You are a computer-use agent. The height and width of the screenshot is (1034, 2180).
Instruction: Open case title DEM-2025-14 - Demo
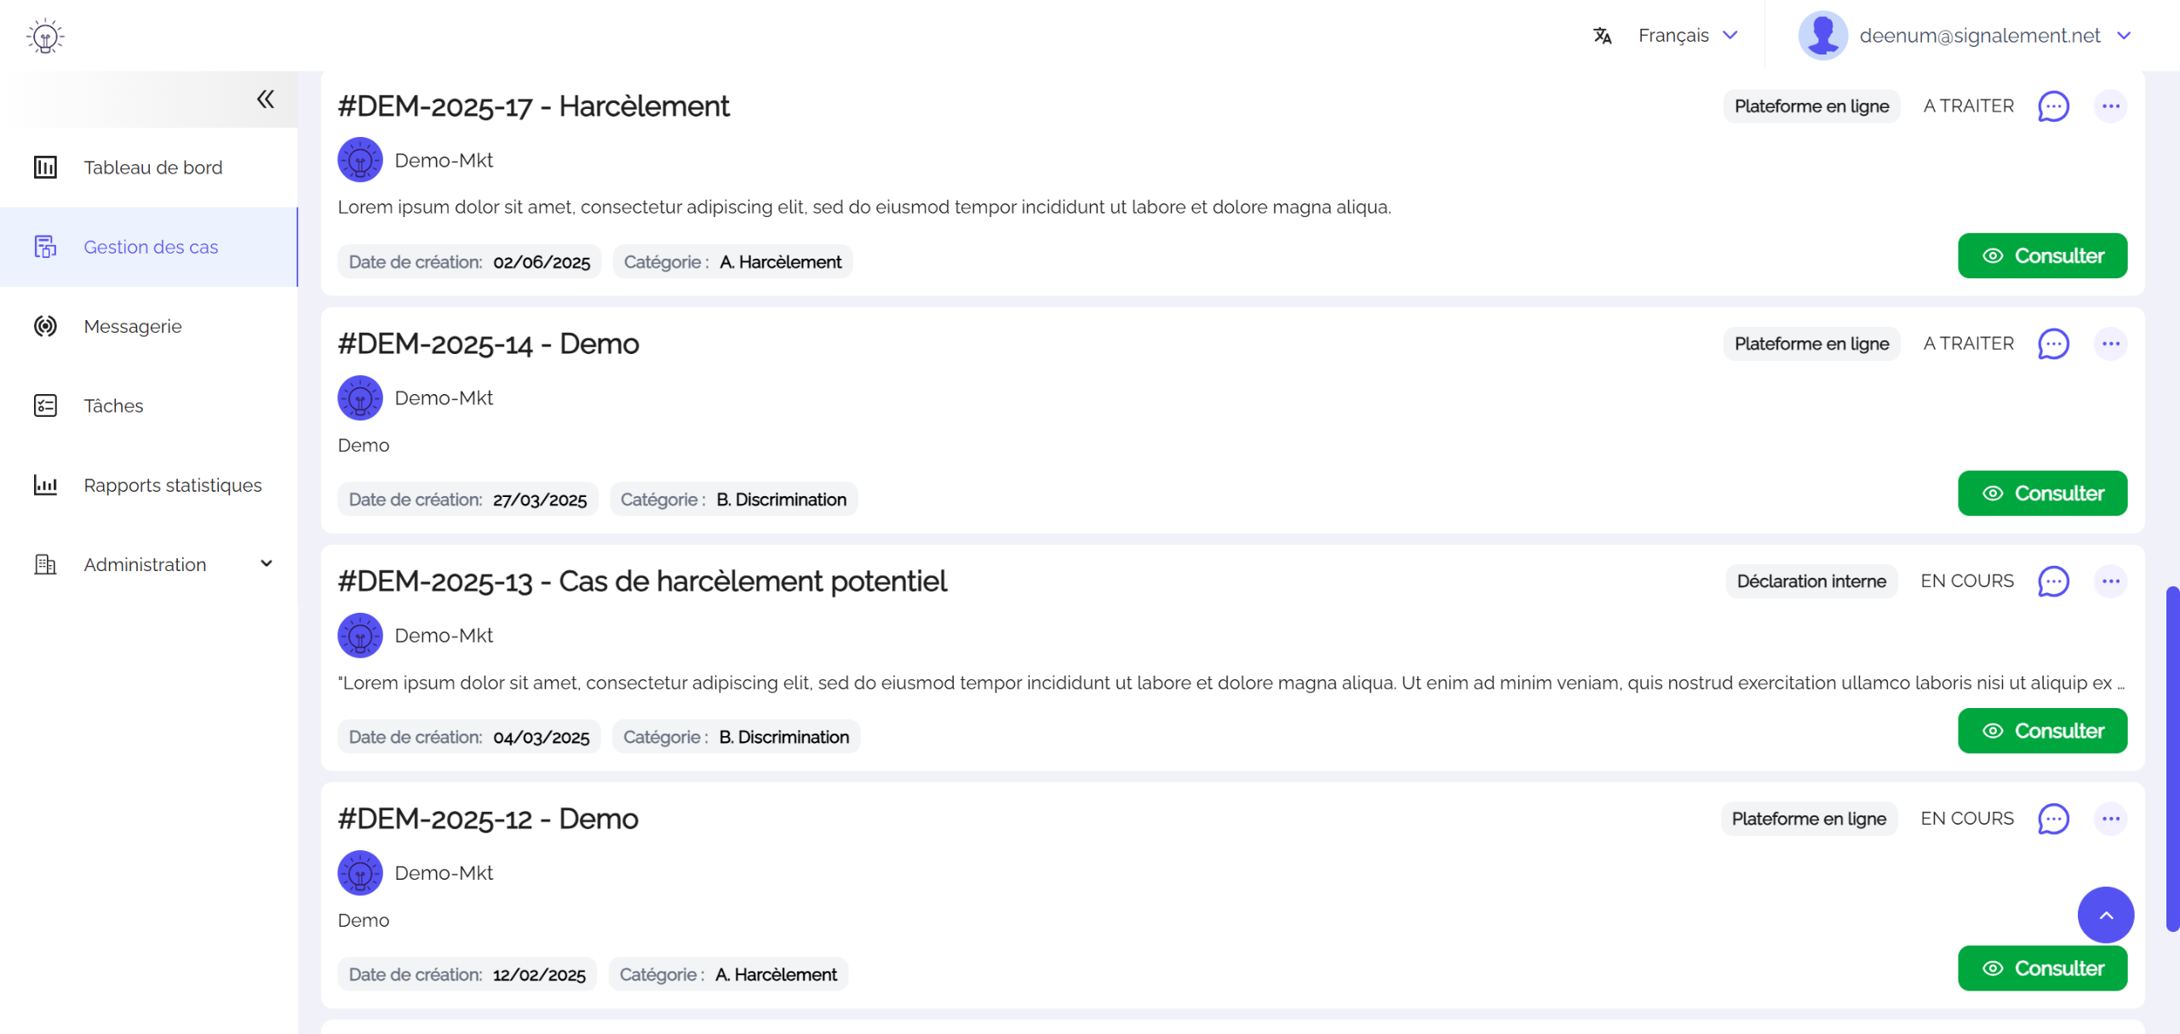point(488,344)
